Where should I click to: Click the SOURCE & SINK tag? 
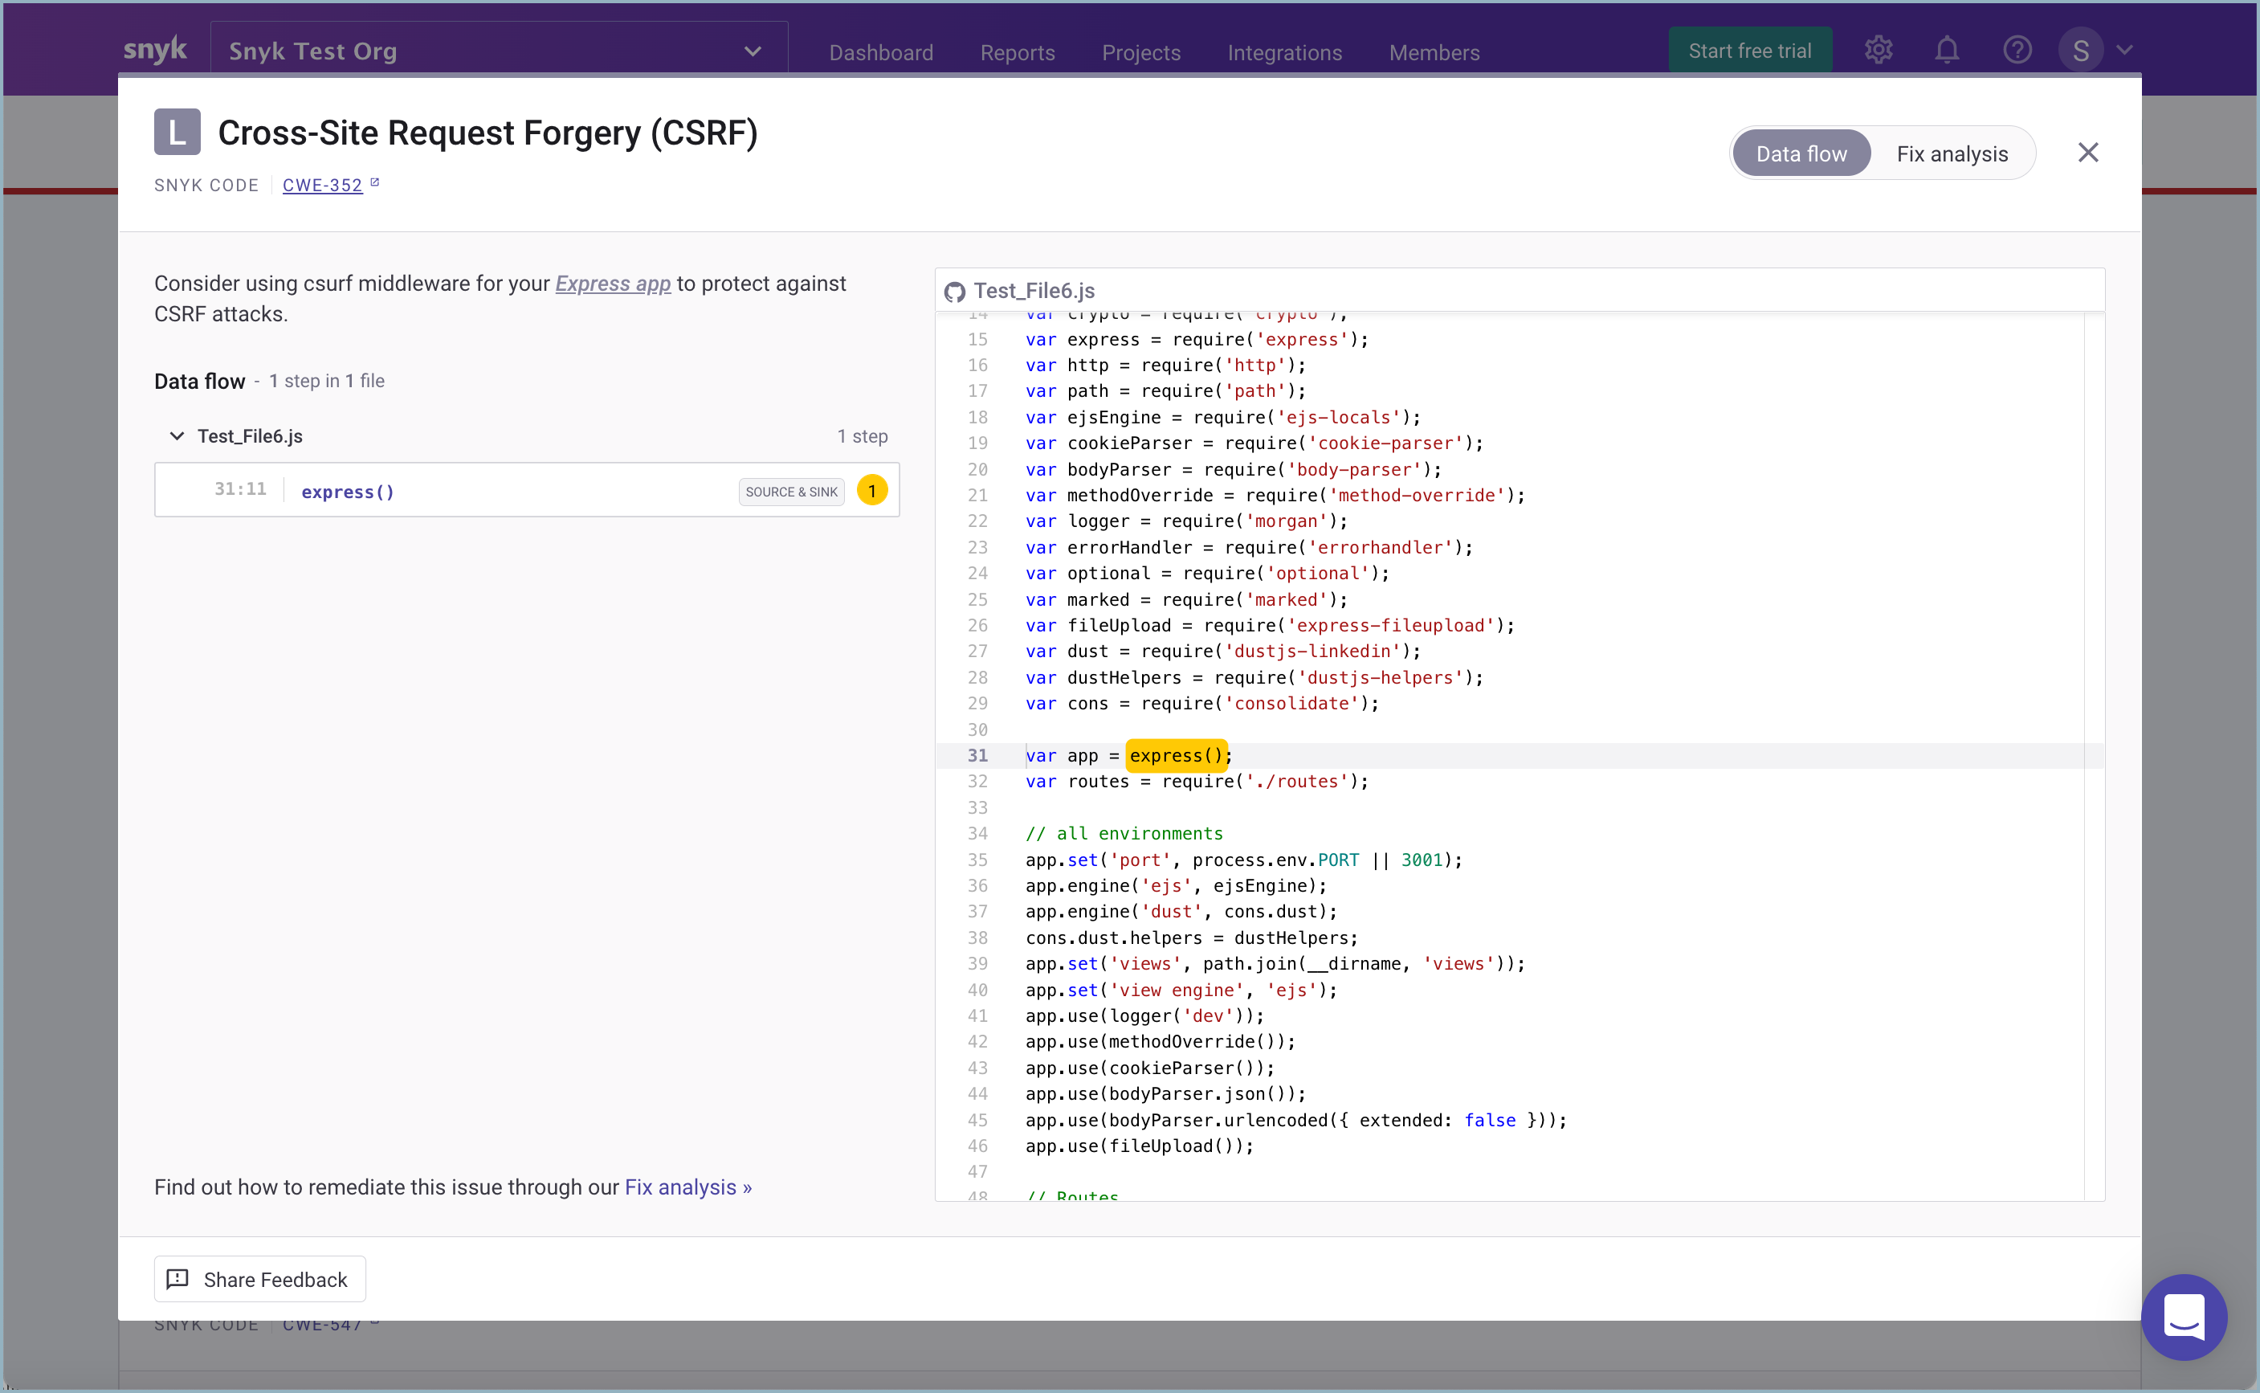(x=791, y=492)
